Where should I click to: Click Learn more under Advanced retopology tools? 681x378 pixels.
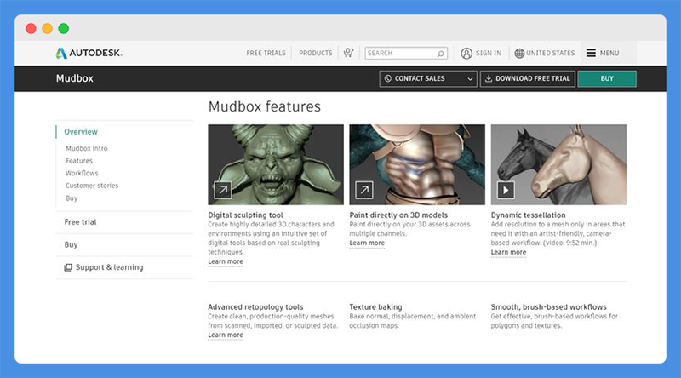[x=226, y=335]
